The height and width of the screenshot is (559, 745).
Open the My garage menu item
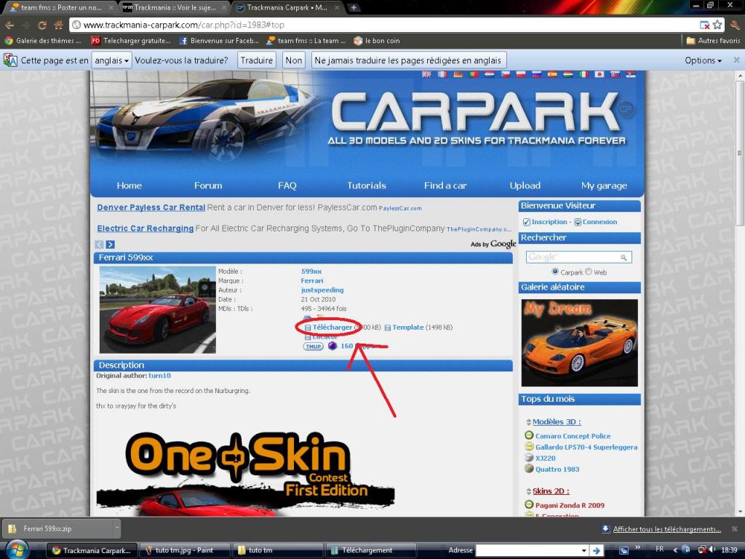point(604,186)
